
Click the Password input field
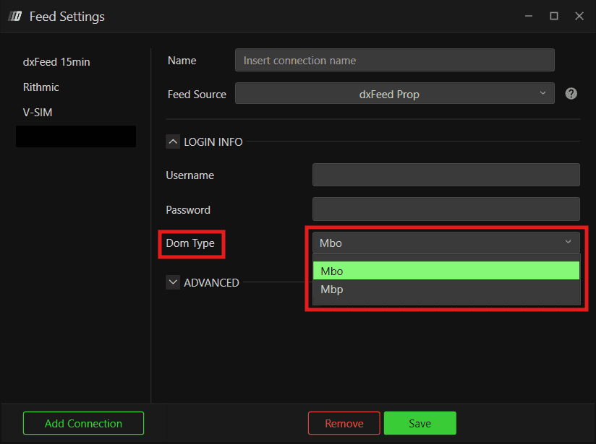pyautogui.click(x=446, y=209)
